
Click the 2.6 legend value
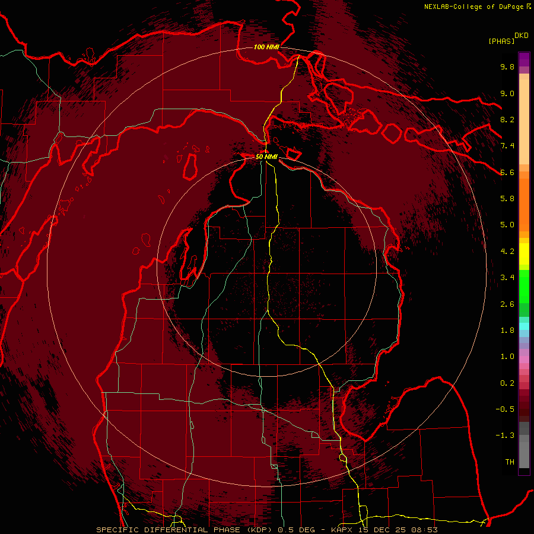click(507, 304)
